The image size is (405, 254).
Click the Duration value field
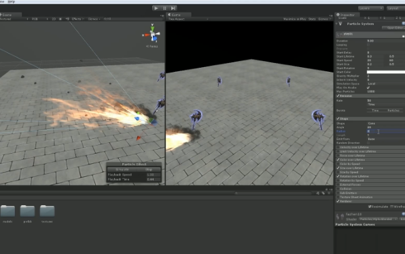coord(386,41)
